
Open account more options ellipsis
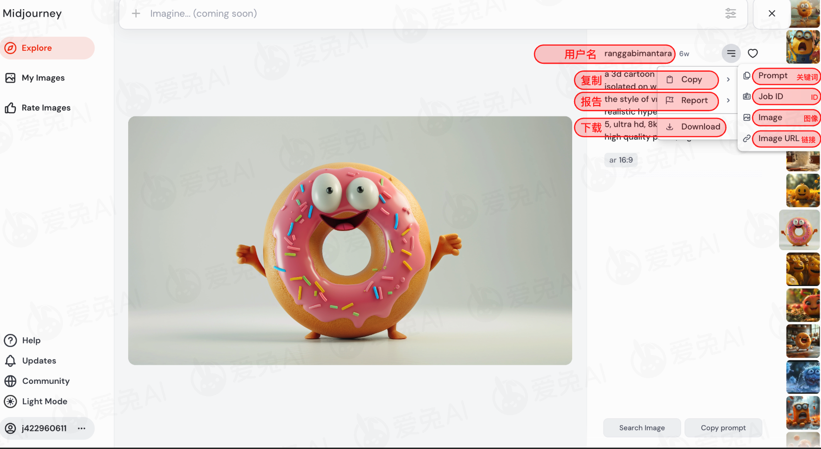coord(82,429)
